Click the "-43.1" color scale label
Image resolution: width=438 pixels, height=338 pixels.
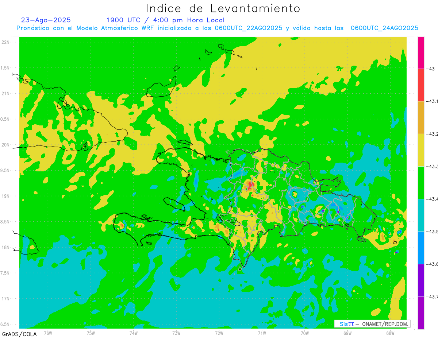tap(432, 101)
